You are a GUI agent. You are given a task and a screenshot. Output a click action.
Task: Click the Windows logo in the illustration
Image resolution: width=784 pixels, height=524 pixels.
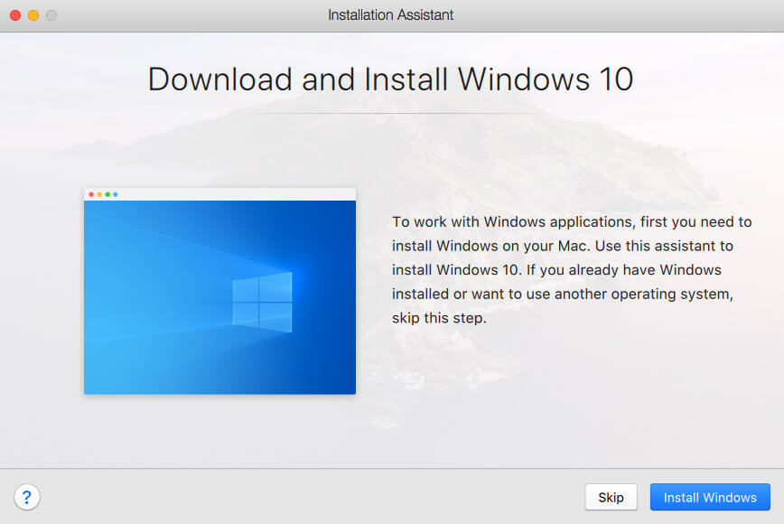pos(263,302)
